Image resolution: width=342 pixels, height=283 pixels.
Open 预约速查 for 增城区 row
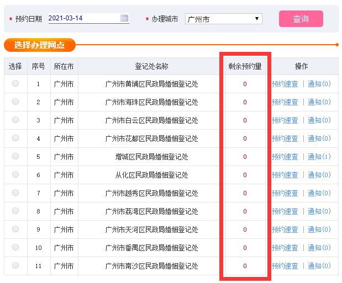285,157
